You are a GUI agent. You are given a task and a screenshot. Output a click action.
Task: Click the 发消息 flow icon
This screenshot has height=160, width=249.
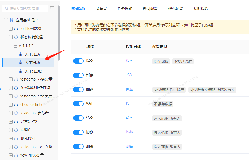(16, 130)
